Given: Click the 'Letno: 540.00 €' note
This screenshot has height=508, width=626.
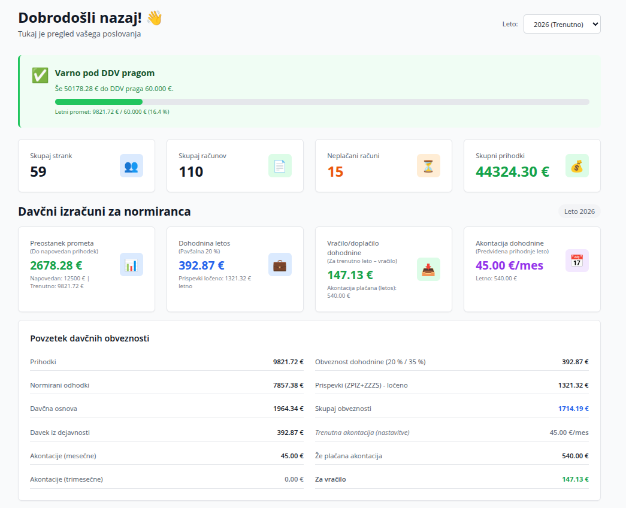Looking at the screenshot, I should 496,279.
